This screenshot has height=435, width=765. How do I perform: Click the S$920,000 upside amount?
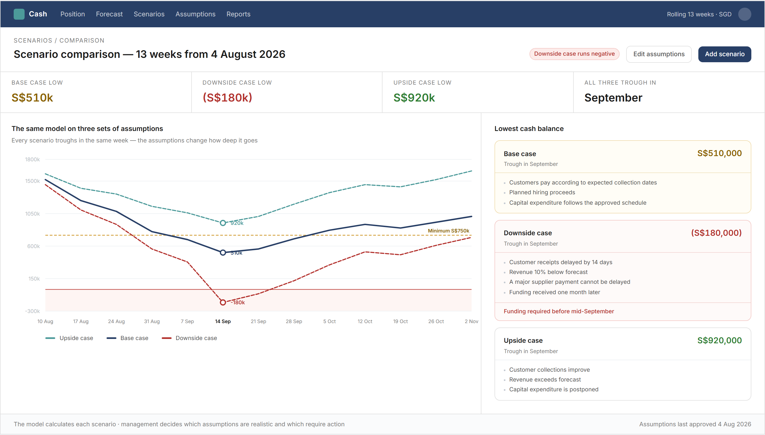tap(719, 340)
